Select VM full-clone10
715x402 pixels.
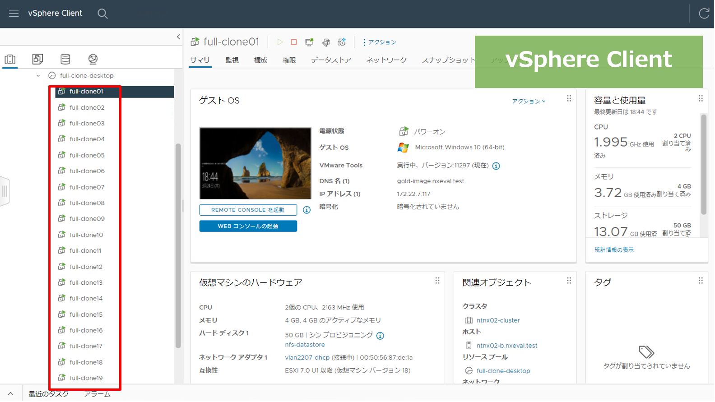click(x=87, y=236)
